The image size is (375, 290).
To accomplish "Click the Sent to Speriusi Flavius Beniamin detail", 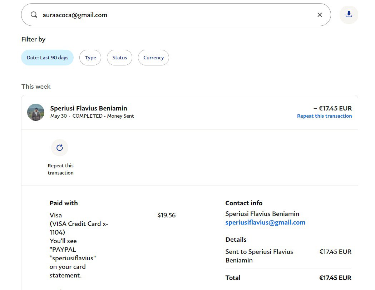I will coord(259,256).
